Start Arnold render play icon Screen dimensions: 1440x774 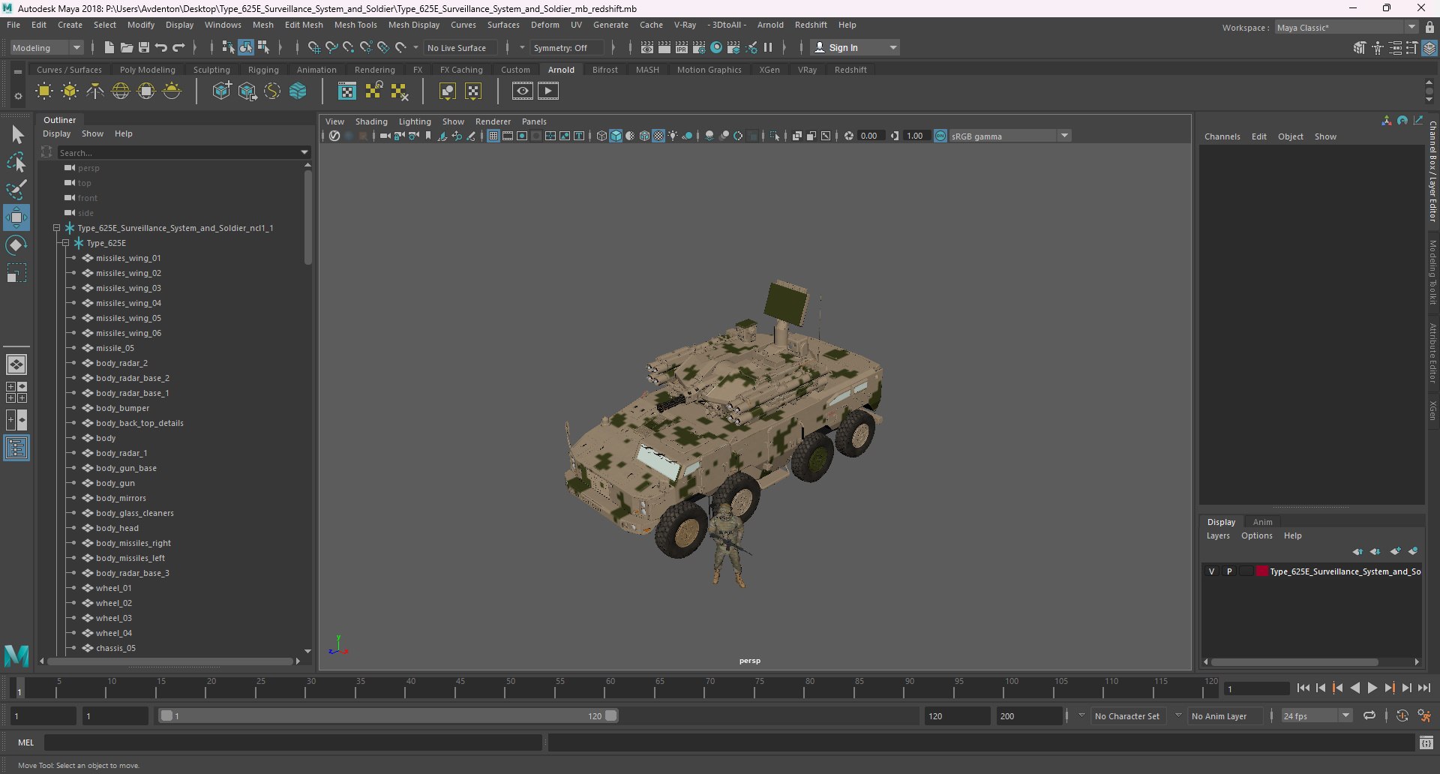point(548,91)
